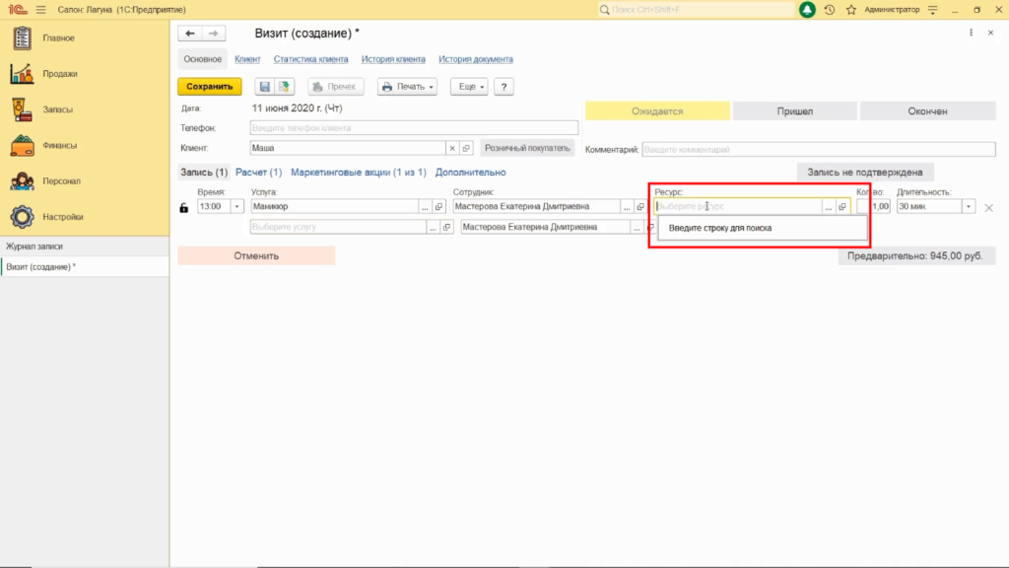
Task: Open the panel settings lines icon
Action: (933, 10)
